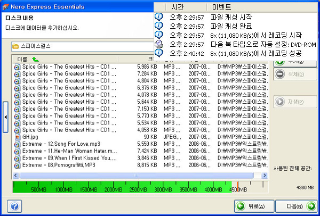Expand the side panel with the left arrow tab

coord(5,117)
